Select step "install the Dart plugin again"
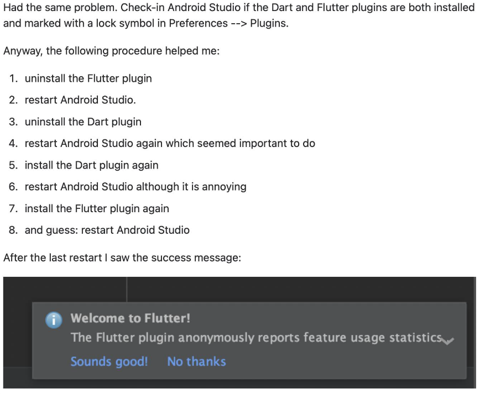 click(x=91, y=165)
